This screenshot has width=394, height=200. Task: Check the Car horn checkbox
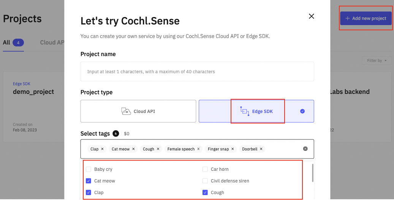coord(205,169)
